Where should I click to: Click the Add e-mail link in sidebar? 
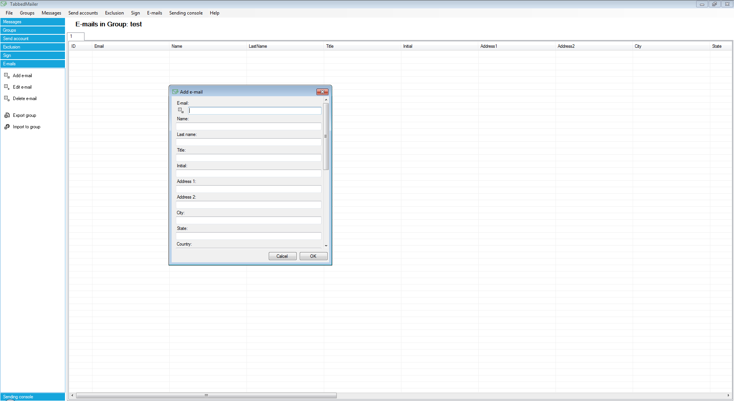coord(23,76)
